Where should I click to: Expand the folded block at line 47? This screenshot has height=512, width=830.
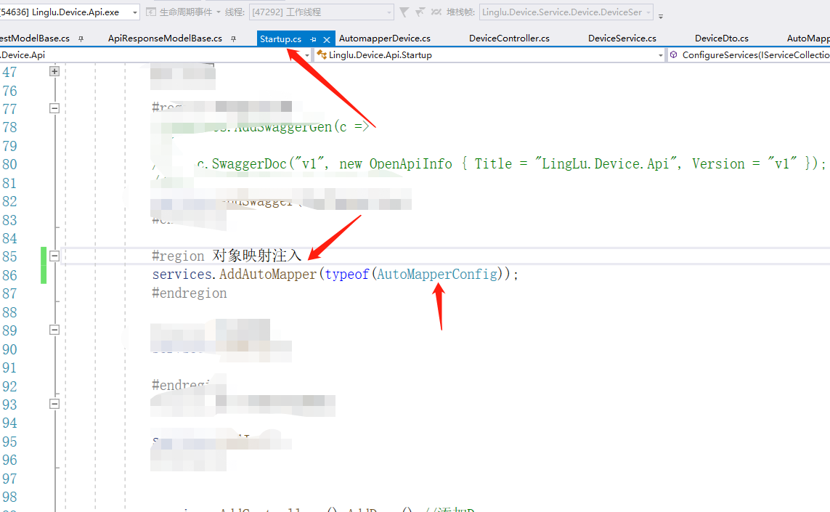(x=54, y=71)
